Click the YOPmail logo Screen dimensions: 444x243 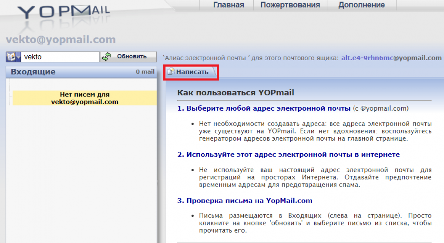64,12
